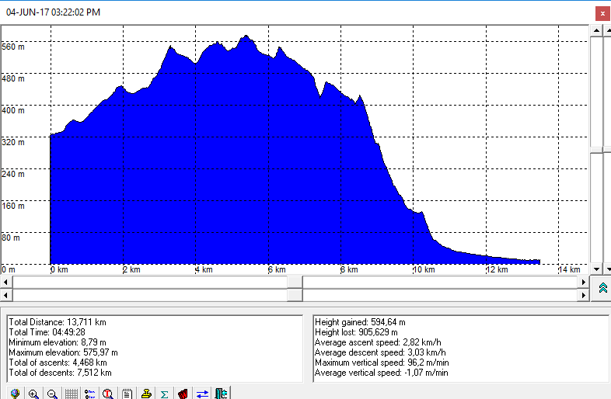Click the lower horizontal scrollbar's right arrow
Image resolution: width=611 pixels, height=399 pixels.
(584, 296)
